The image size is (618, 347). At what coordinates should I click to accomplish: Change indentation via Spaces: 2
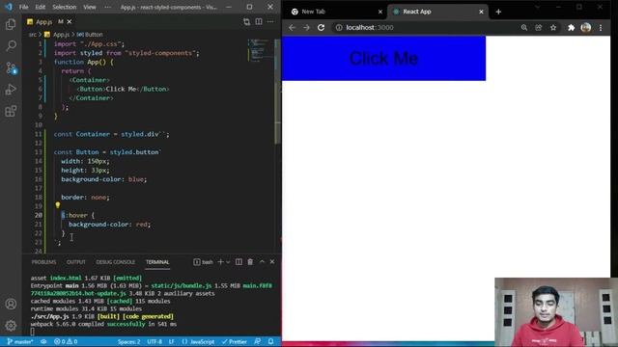click(128, 341)
